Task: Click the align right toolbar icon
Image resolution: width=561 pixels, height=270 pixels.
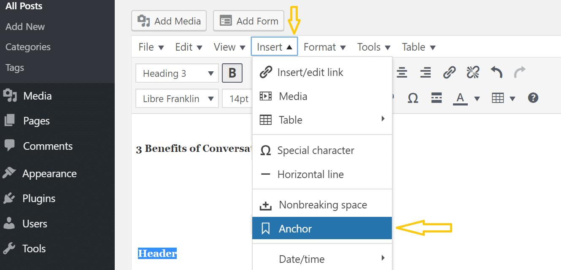Action: pos(426,73)
